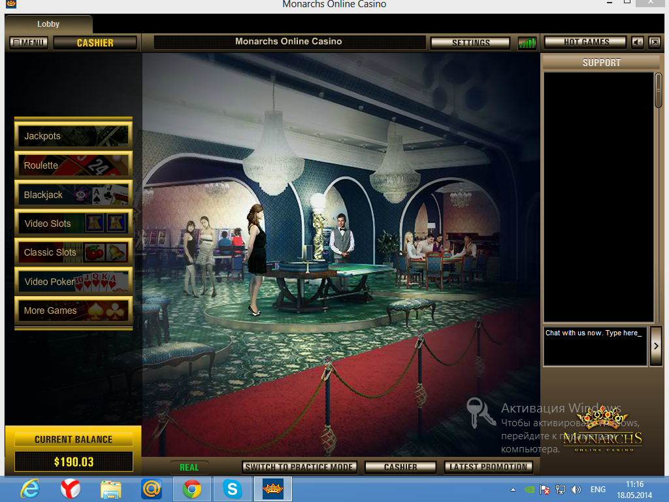Open system volume tray icon
669x502 pixels.
[576, 490]
